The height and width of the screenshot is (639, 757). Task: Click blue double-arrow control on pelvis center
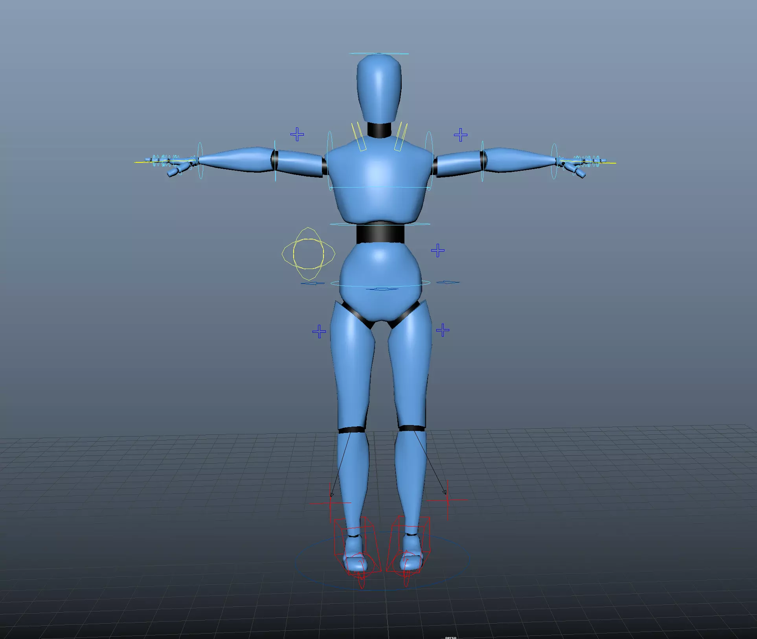click(x=382, y=289)
